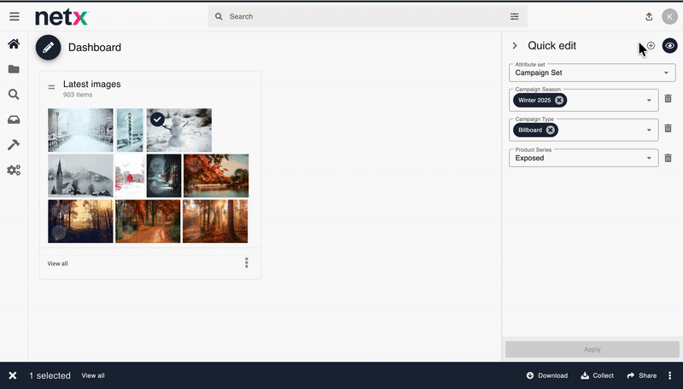Open the Attribute set dropdown
The width and height of the screenshot is (683, 389).
click(666, 73)
